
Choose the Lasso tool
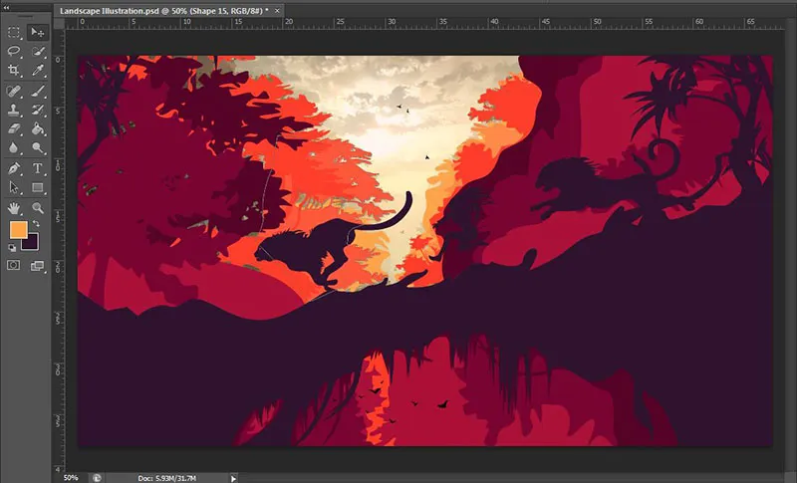click(x=14, y=51)
